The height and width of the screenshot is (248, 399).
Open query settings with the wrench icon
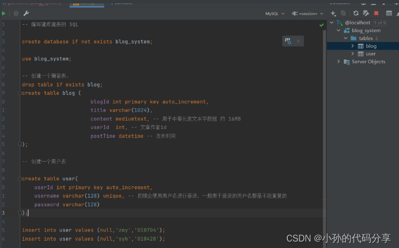[x=26, y=13]
